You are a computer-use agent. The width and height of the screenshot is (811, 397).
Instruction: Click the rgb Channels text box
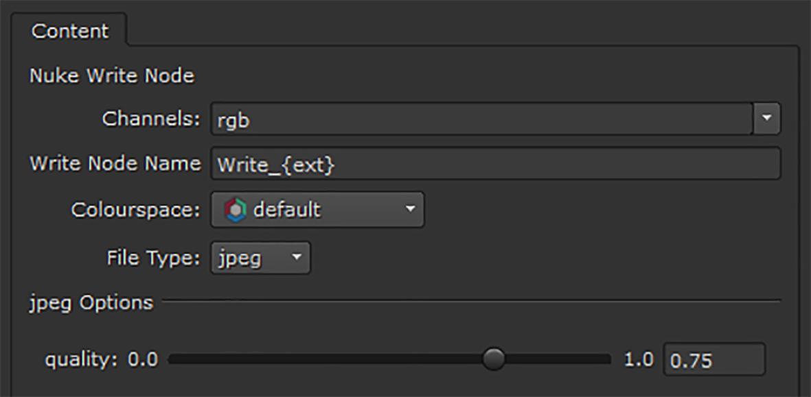pos(481,120)
